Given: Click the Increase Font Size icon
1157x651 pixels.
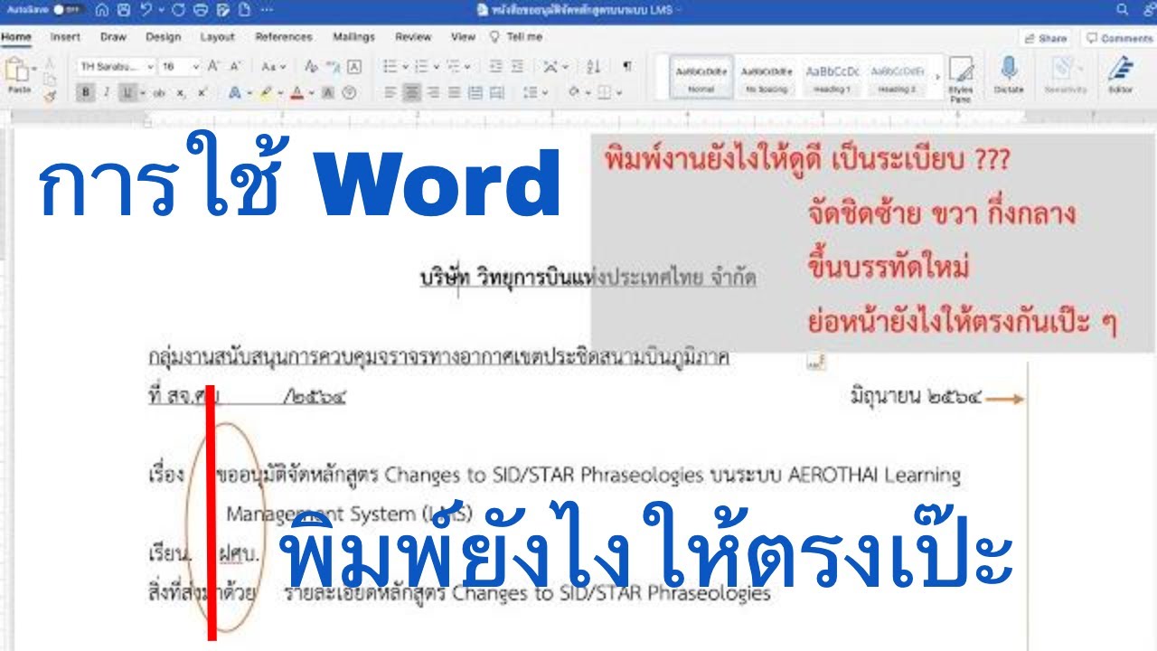Looking at the screenshot, I should 214,66.
